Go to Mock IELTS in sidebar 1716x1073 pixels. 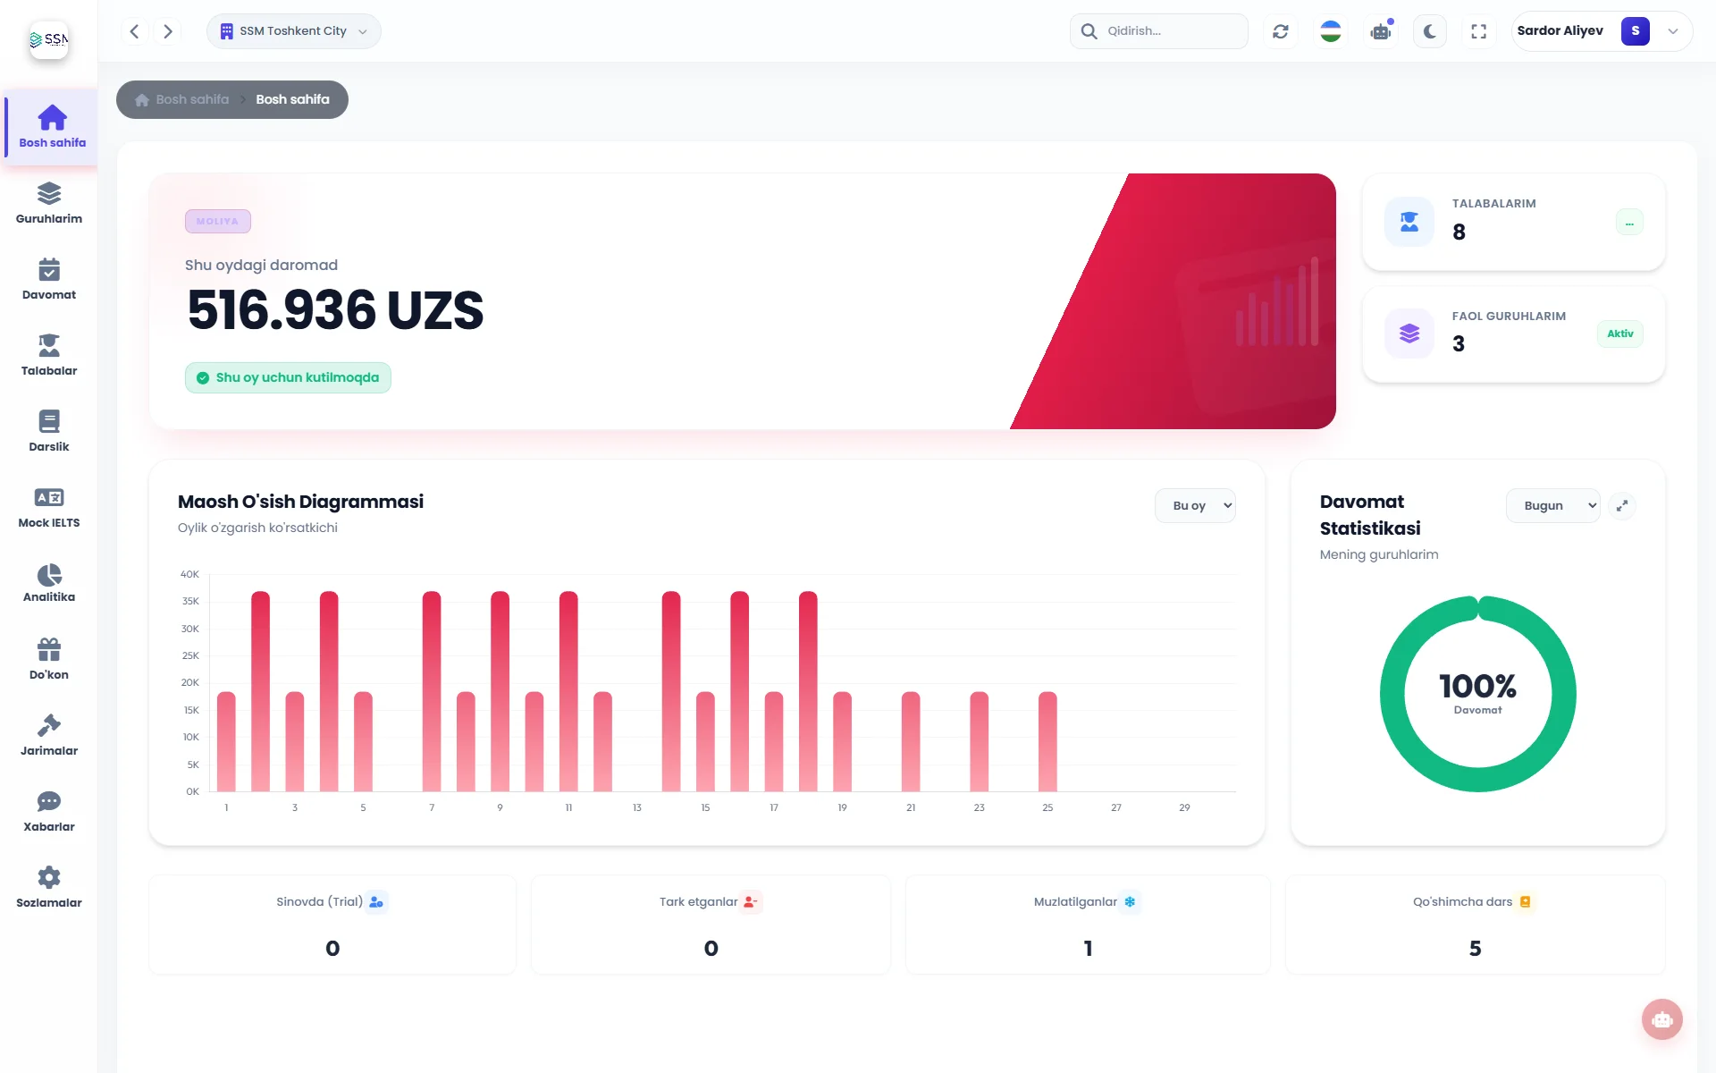click(x=49, y=508)
